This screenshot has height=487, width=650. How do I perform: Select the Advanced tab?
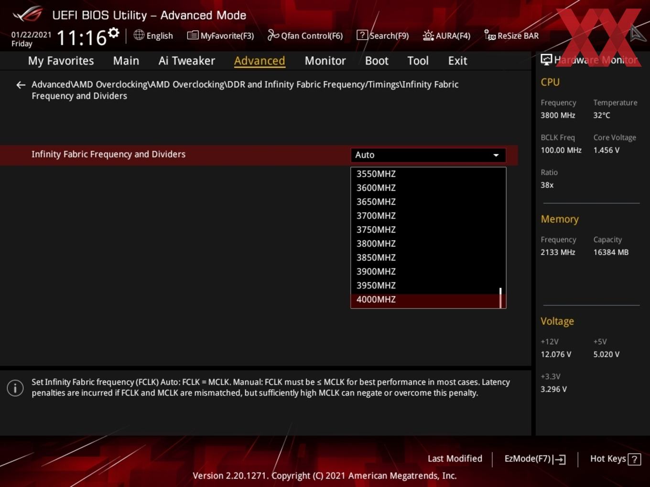point(260,61)
